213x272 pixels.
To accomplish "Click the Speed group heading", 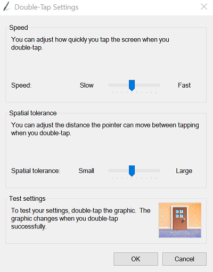I will tap(19, 28).
